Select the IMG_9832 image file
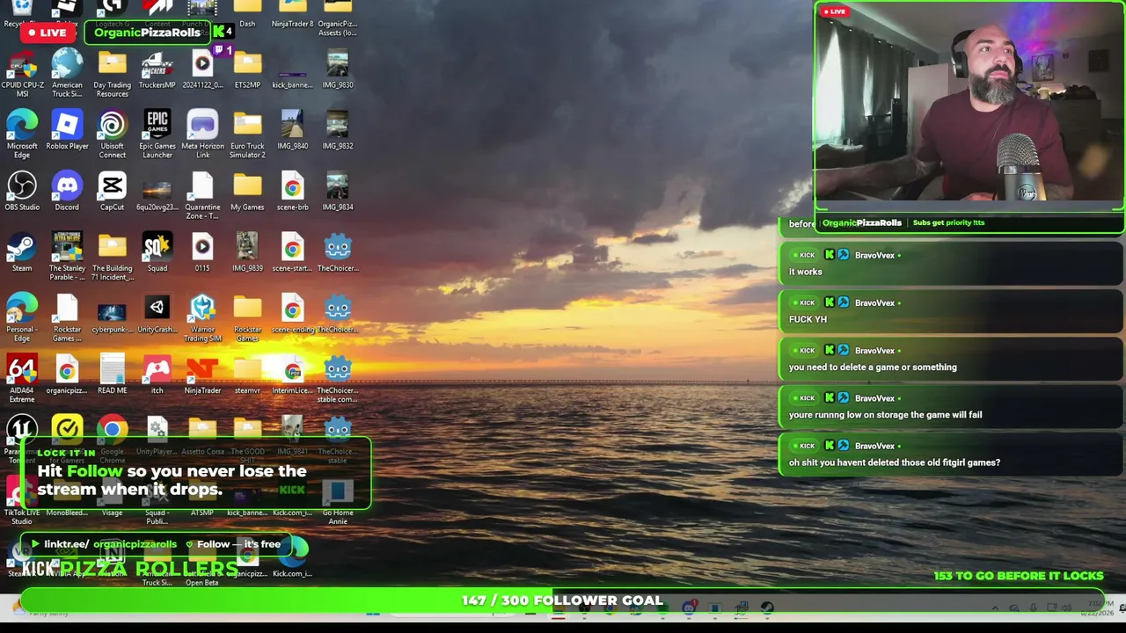The width and height of the screenshot is (1126, 633). [338, 131]
